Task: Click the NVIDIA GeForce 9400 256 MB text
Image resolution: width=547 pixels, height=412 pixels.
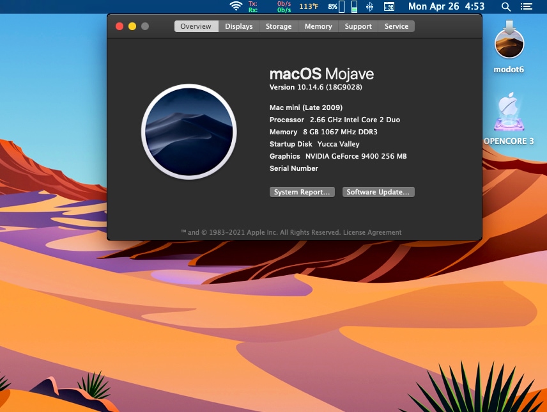Action: (356, 156)
